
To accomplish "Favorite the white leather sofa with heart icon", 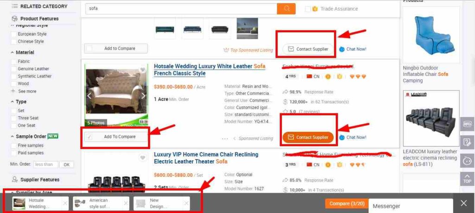I will coord(143,70).
